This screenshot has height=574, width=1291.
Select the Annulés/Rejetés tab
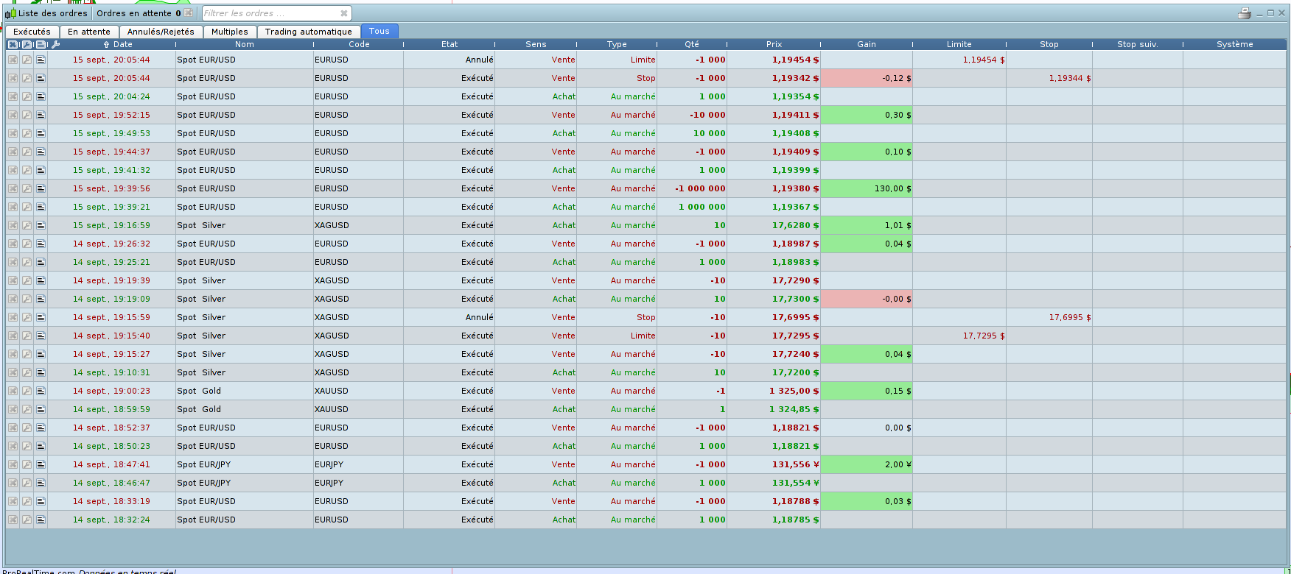[x=161, y=32]
